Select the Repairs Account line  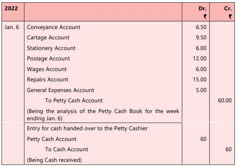pyautogui.click(x=48, y=79)
